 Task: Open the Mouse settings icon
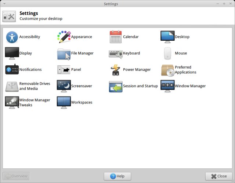click(167, 53)
